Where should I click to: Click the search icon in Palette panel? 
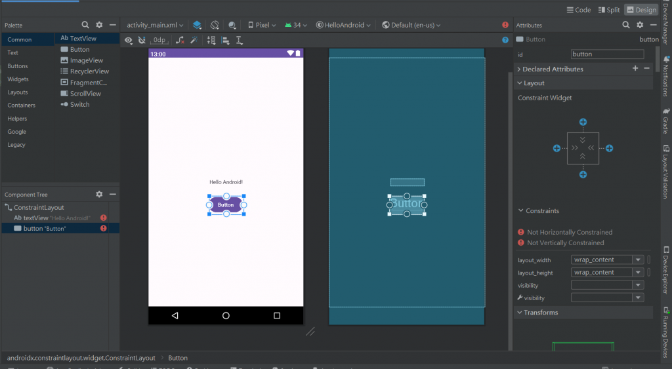[x=85, y=25]
